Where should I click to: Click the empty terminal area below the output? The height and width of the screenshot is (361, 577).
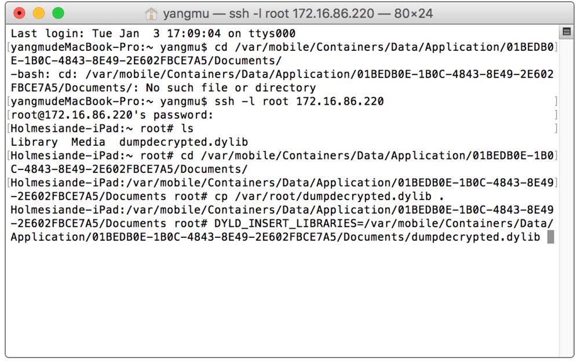pyautogui.click(x=278, y=301)
